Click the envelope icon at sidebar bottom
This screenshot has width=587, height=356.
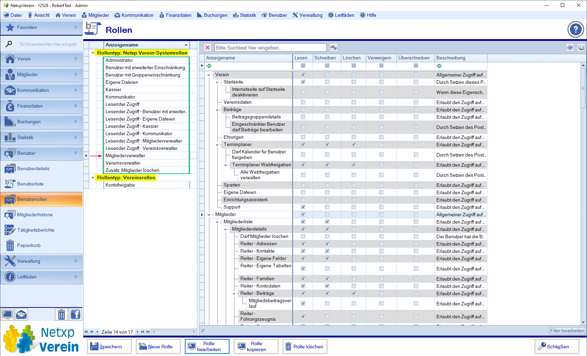coord(21,314)
